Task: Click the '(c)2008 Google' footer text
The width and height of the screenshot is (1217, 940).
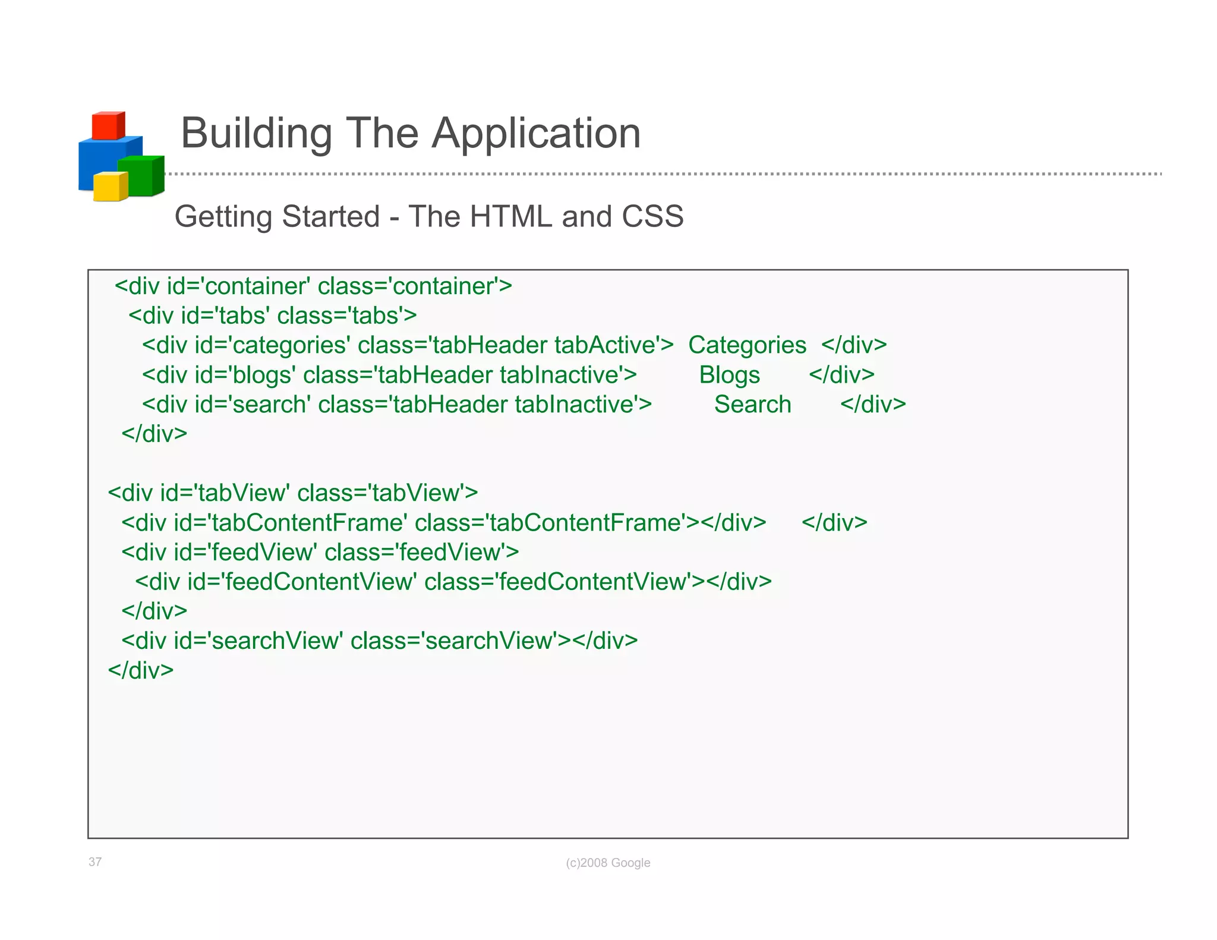Action: pyautogui.click(x=608, y=863)
